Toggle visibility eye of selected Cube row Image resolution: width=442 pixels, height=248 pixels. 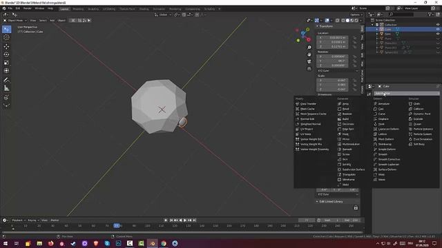438,29
